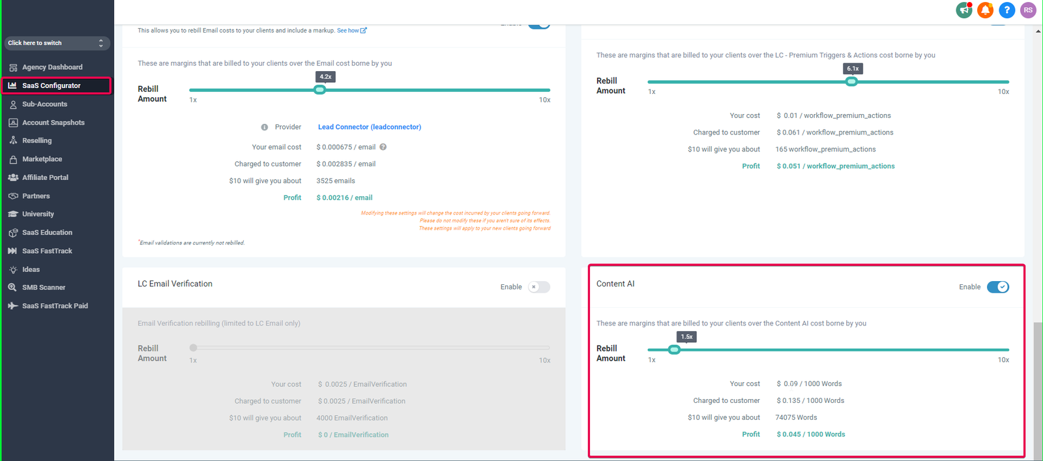The height and width of the screenshot is (461, 1043).
Task: Enable the LC Email Verification toggle
Action: [539, 287]
